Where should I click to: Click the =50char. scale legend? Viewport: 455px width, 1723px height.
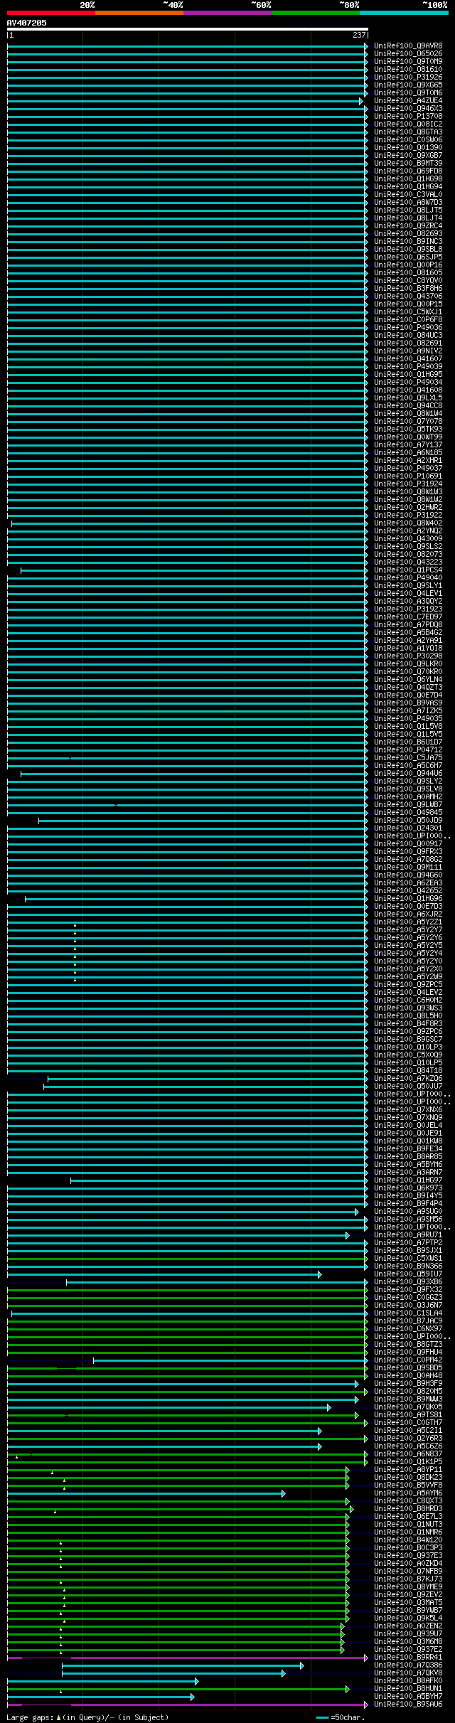pyautogui.click(x=341, y=1717)
